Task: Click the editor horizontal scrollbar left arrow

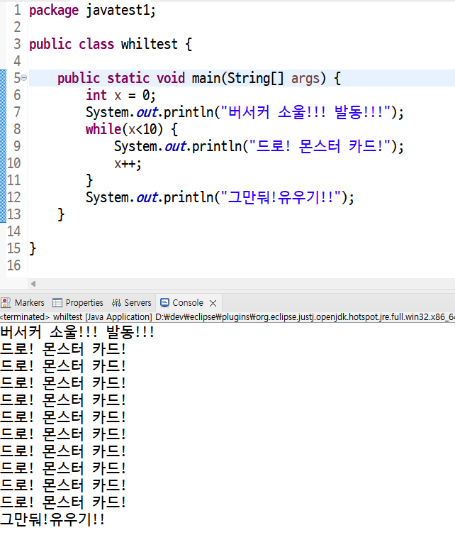Action: coord(33,284)
